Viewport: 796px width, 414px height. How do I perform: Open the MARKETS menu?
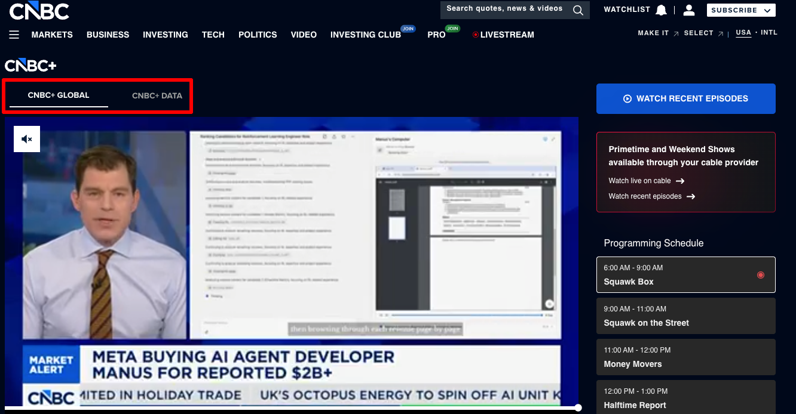click(52, 35)
